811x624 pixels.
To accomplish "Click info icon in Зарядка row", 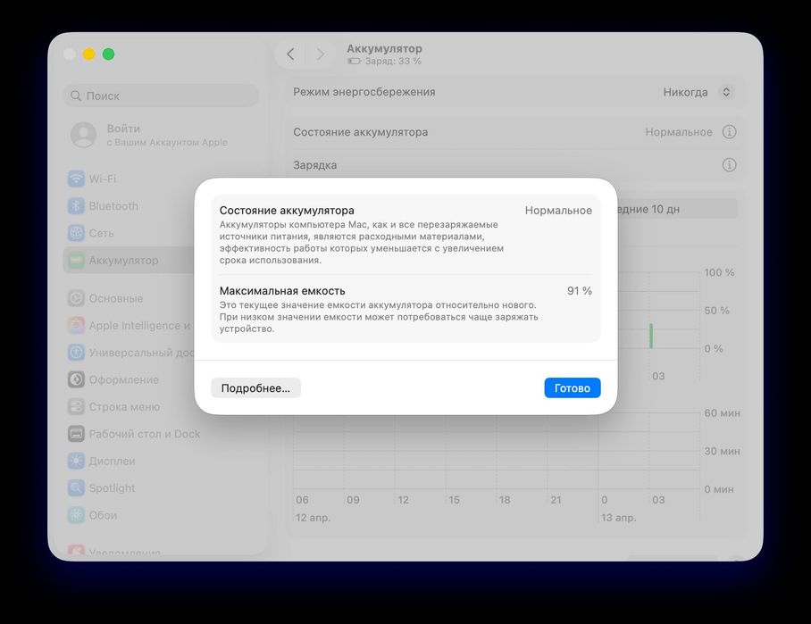I will [x=730, y=165].
